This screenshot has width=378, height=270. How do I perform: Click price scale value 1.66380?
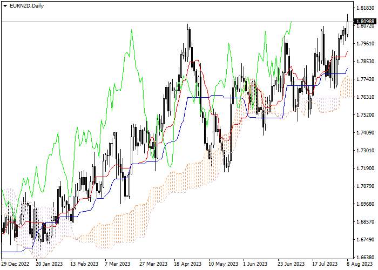tap(365, 257)
